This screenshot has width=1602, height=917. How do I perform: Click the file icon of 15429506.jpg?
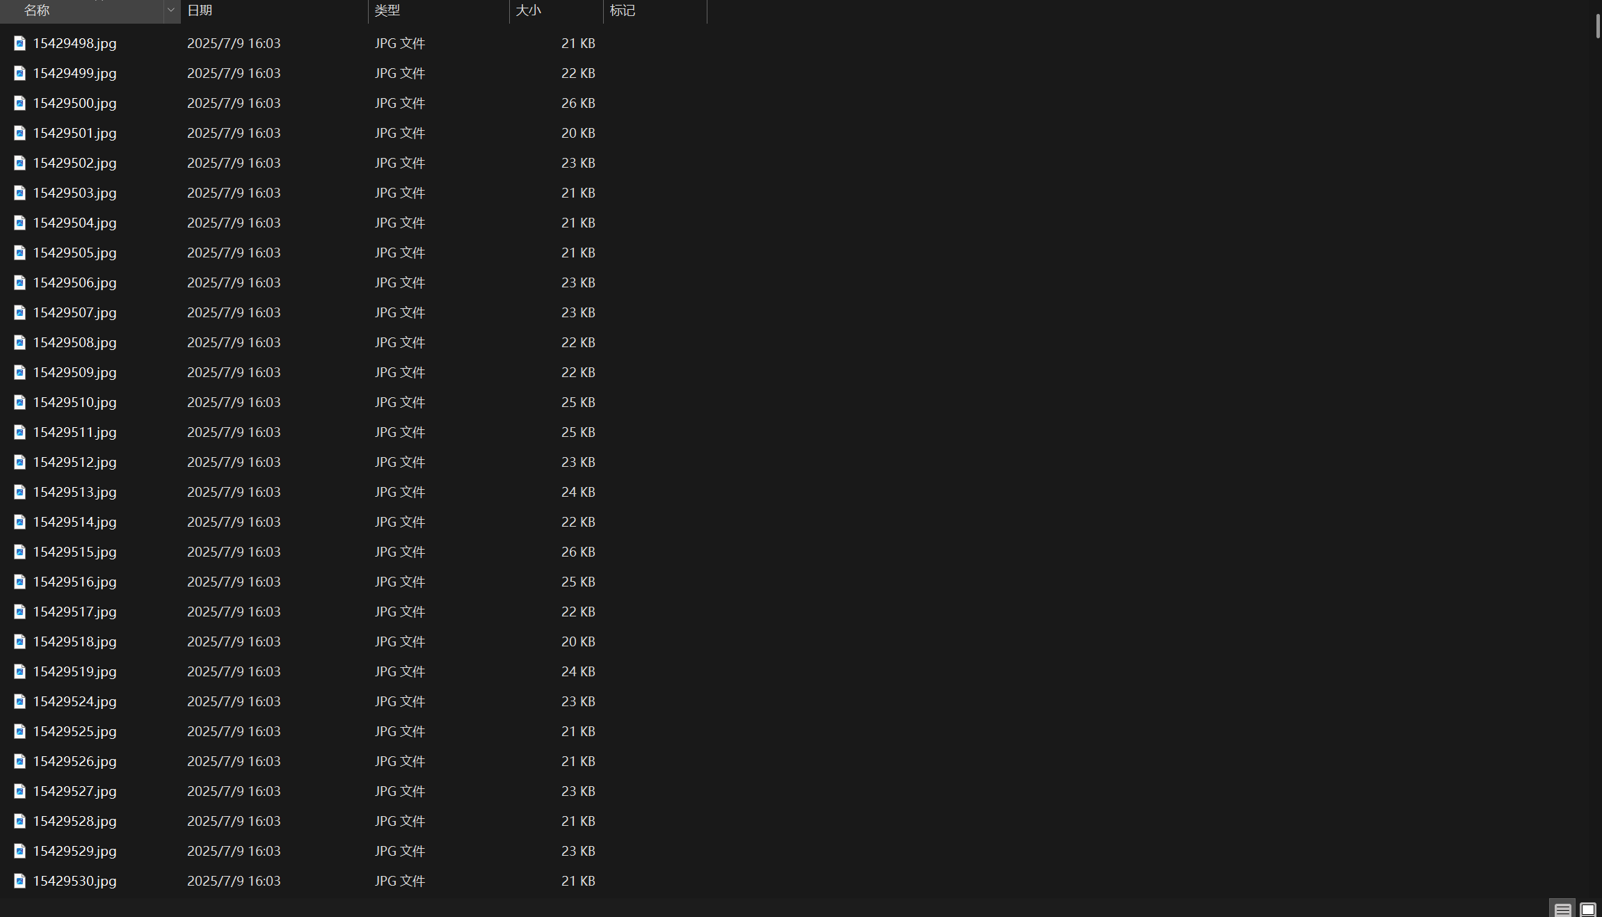pyautogui.click(x=20, y=282)
